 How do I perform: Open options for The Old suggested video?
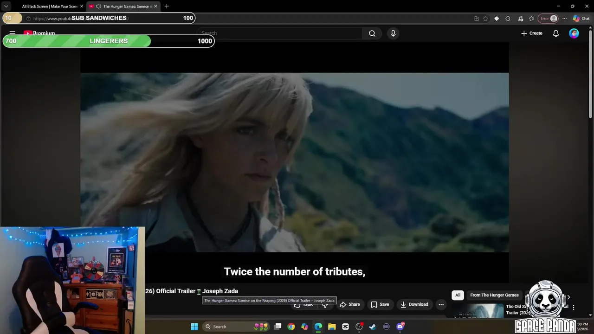(574, 308)
